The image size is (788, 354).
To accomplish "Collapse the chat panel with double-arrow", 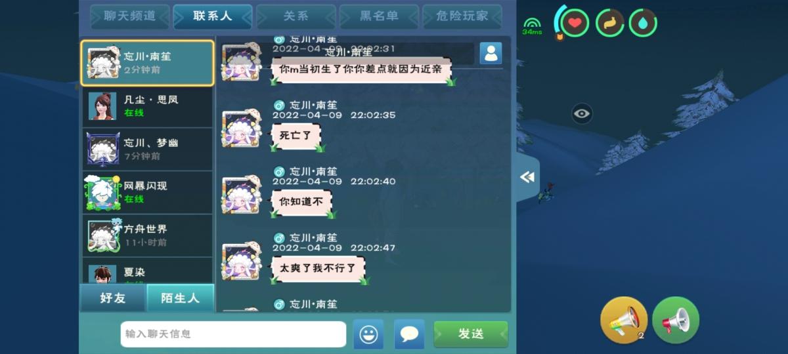I will (x=527, y=177).
